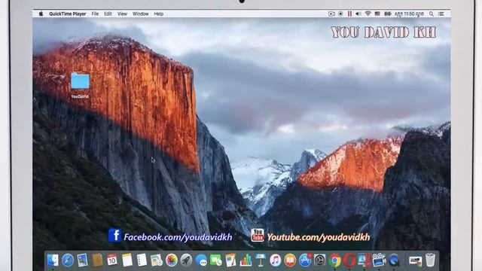Open the minimized thumbnail beside Trash
The width and height of the screenshot is (482, 271).
415,261
